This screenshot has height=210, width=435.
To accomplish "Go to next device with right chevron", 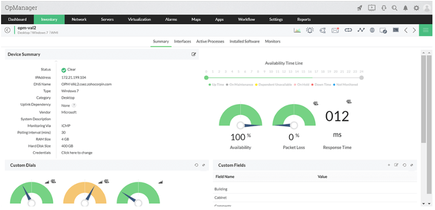I will [414, 30].
